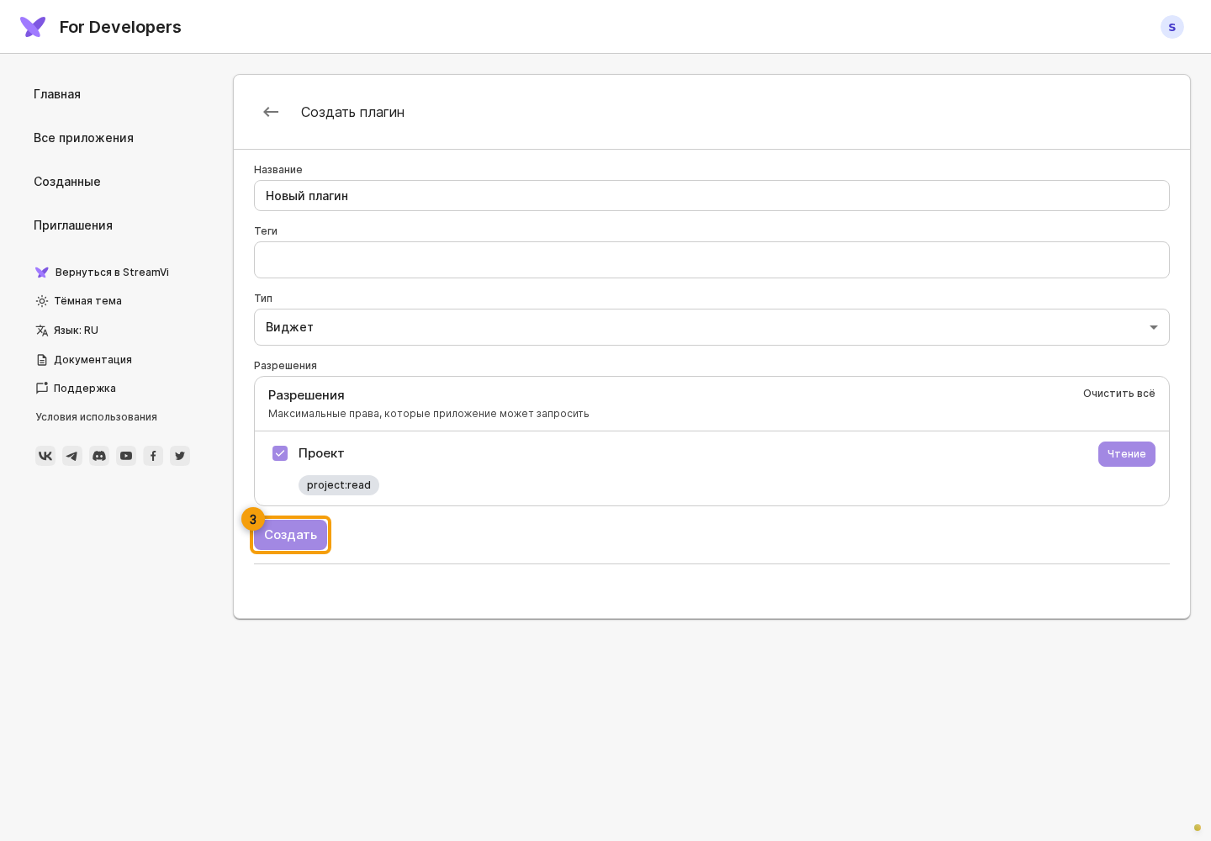Click the butterfly icon beside Вернуться в StreamVi

pyautogui.click(x=42, y=272)
